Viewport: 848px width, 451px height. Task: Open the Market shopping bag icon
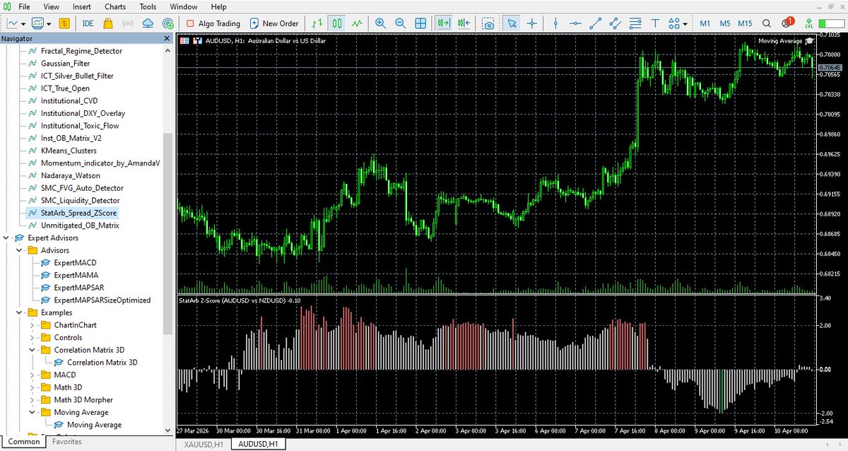(x=108, y=23)
